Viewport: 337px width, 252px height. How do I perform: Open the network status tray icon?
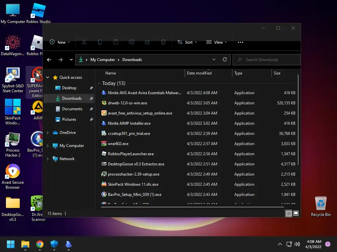click(x=289, y=244)
